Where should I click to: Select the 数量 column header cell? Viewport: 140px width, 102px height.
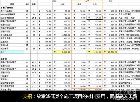click(x=34, y=4)
